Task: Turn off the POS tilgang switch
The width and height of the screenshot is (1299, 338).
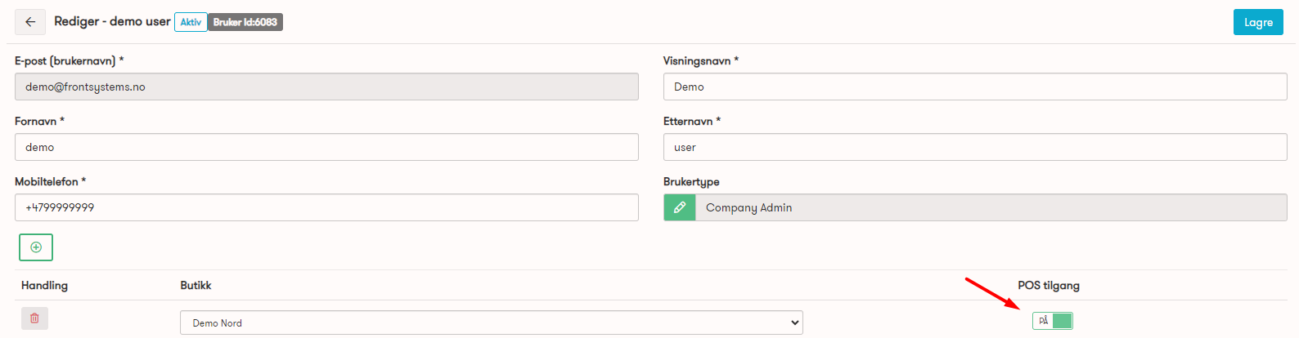Action: [x=1052, y=321]
